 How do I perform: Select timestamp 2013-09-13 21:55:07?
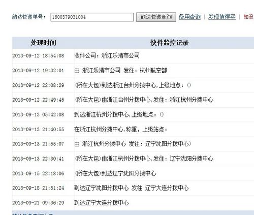(38, 144)
